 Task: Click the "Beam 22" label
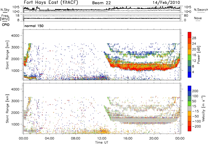[101, 3]
